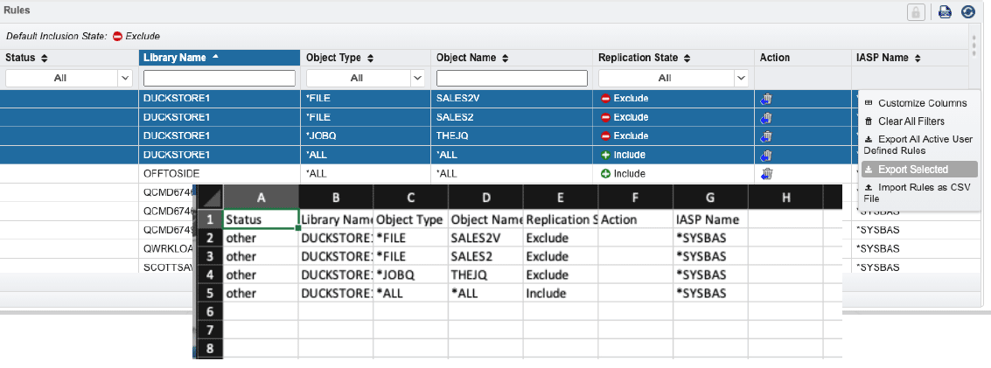991x368 pixels.
Task: Sort table by the Library Name header
Action: (x=175, y=58)
